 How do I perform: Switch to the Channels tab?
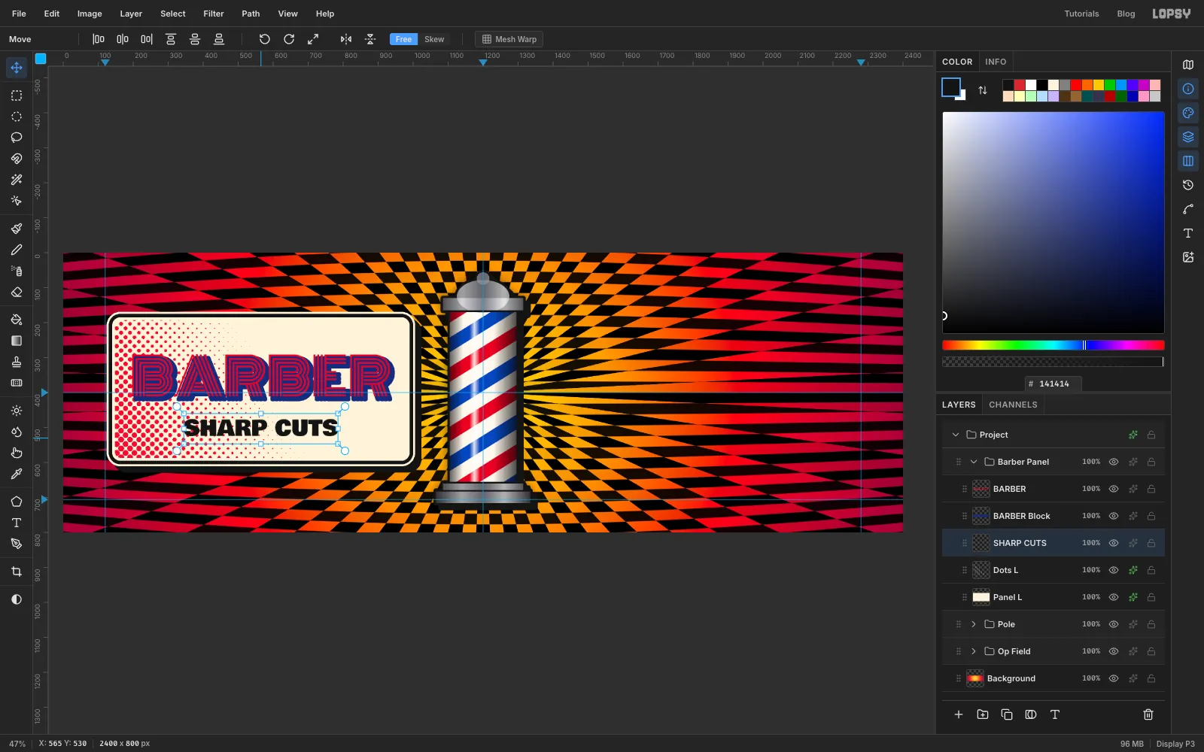pos(1013,405)
